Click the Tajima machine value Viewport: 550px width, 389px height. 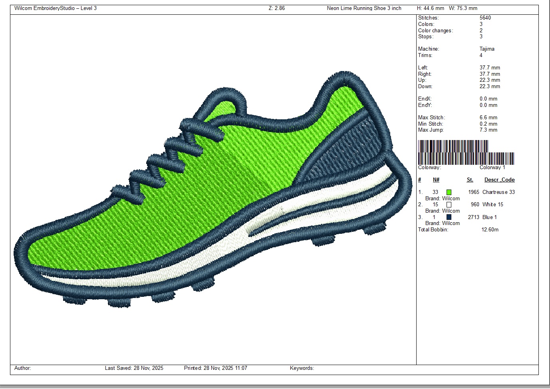point(487,49)
